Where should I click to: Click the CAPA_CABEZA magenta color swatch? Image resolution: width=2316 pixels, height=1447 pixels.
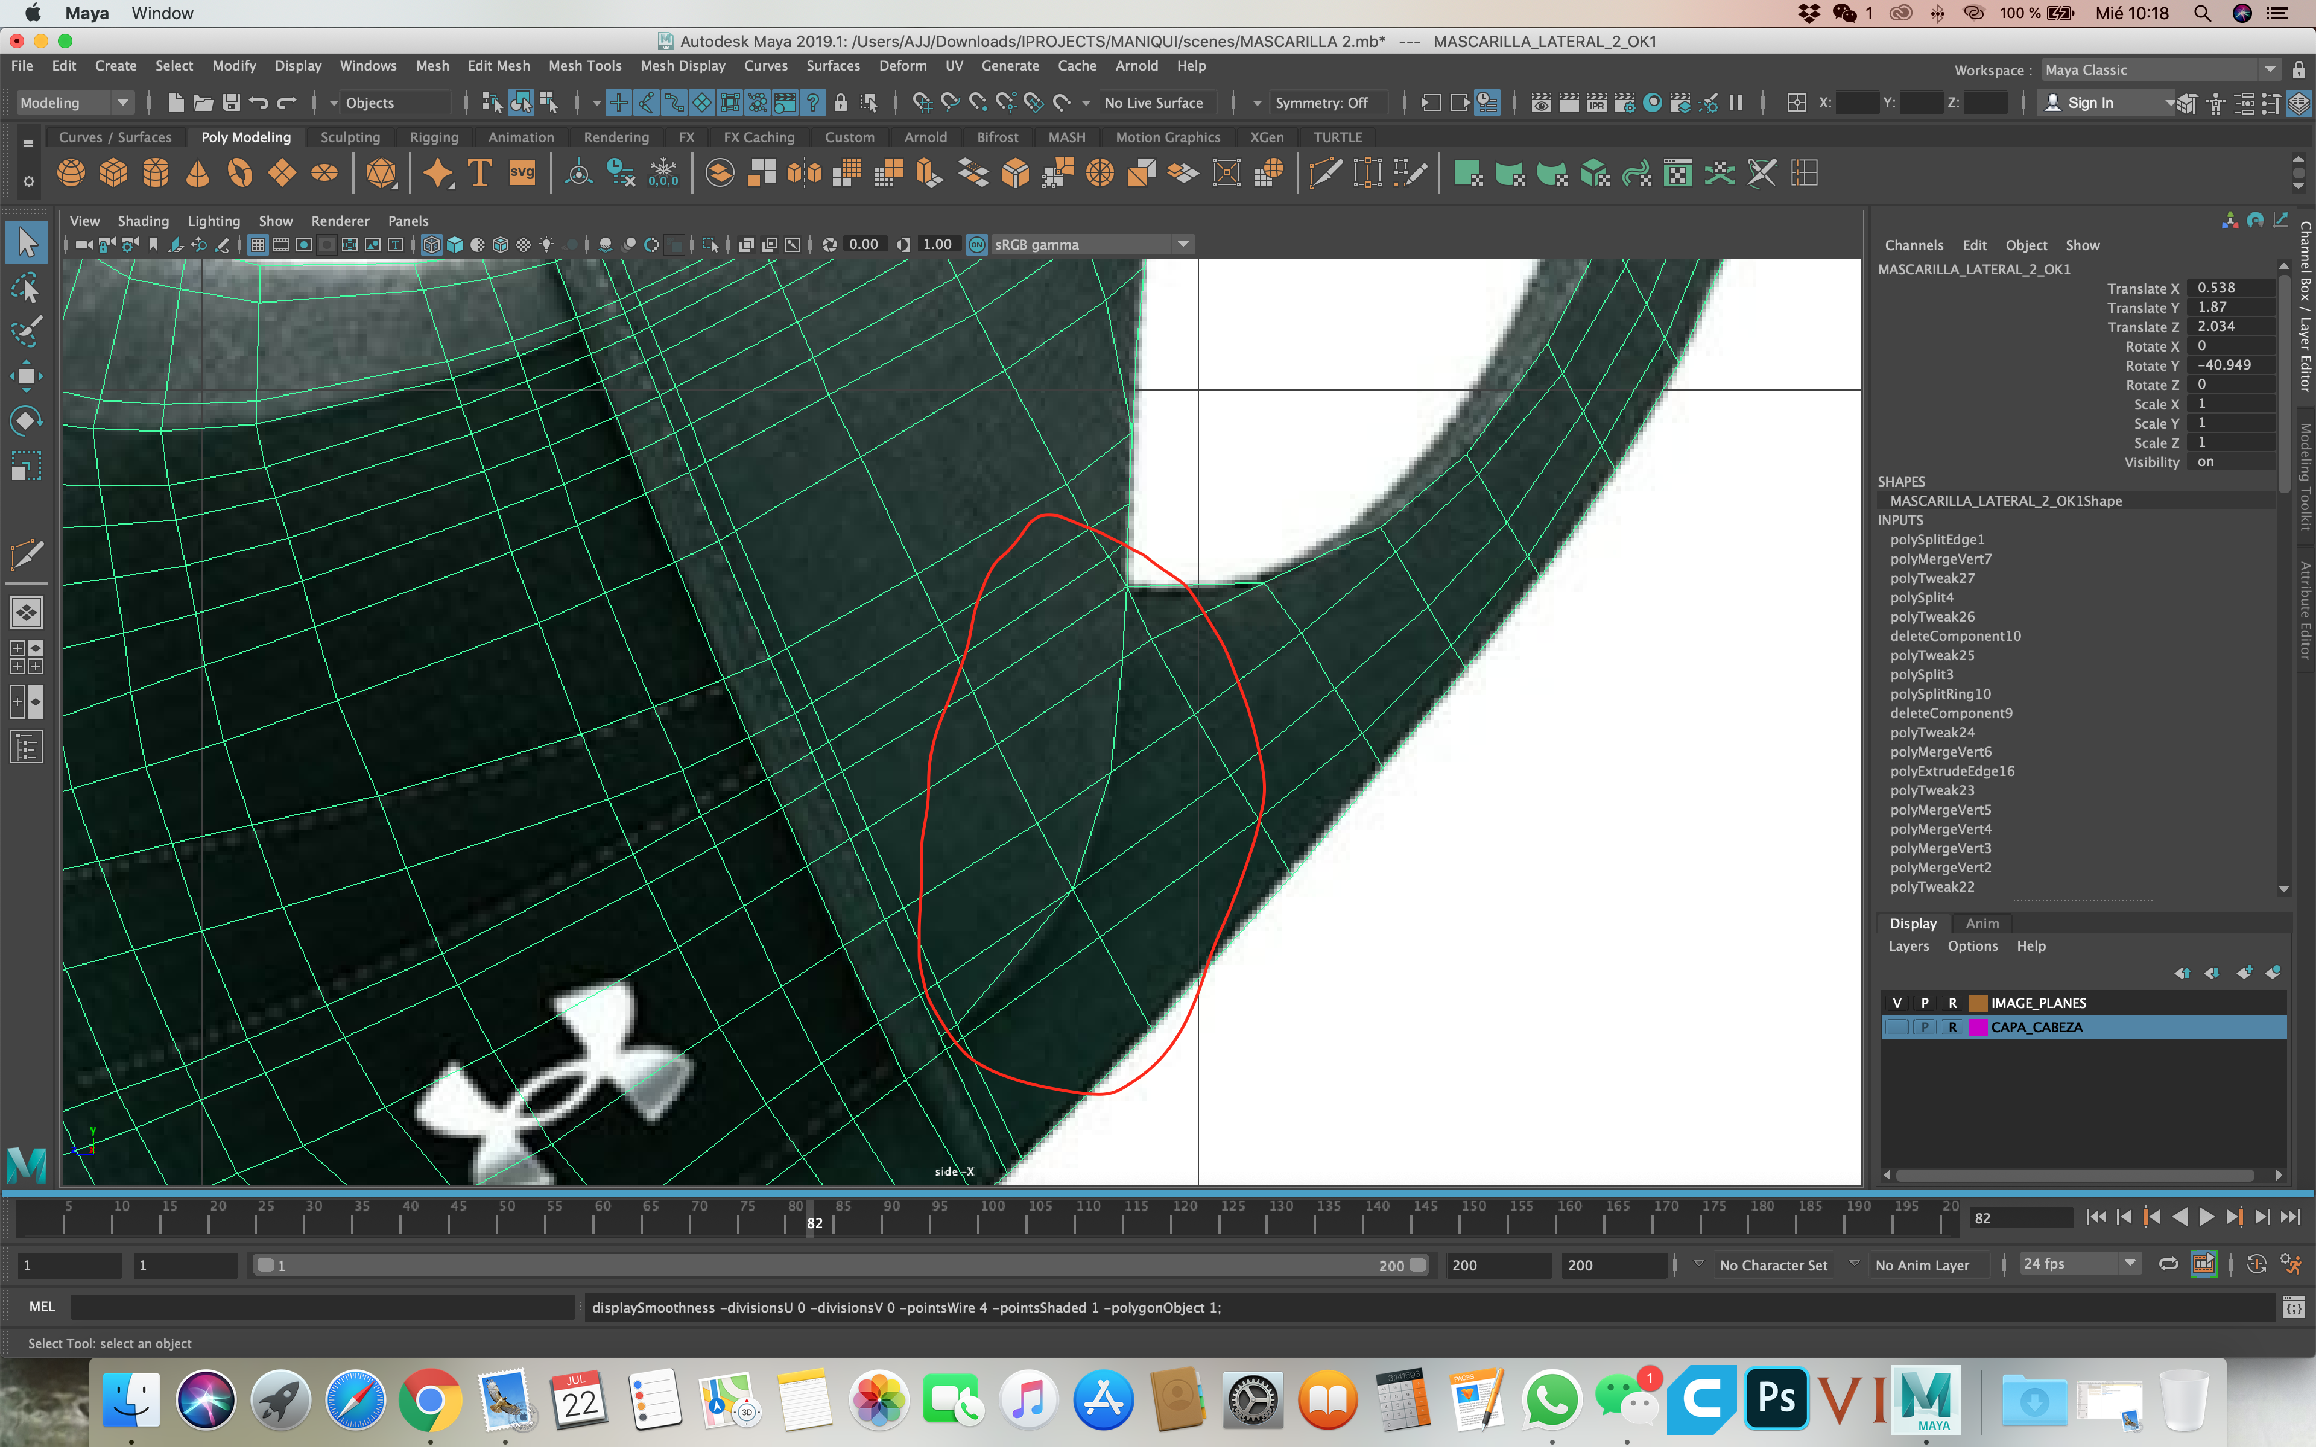1977,1027
